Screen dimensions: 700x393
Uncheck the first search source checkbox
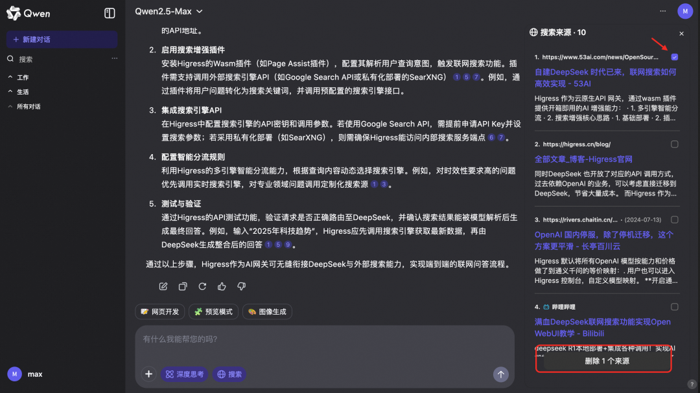(675, 57)
